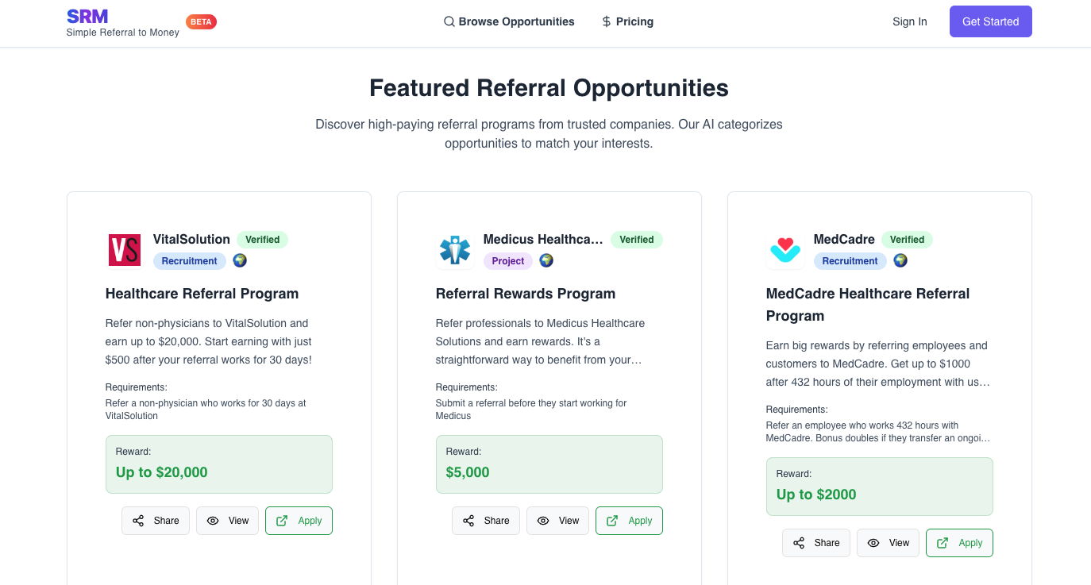This screenshot has width=1091, height=585.
Task: Click the Medicus Healthcare logo icon
Action: pyautogui.click(x=455, y=250)
